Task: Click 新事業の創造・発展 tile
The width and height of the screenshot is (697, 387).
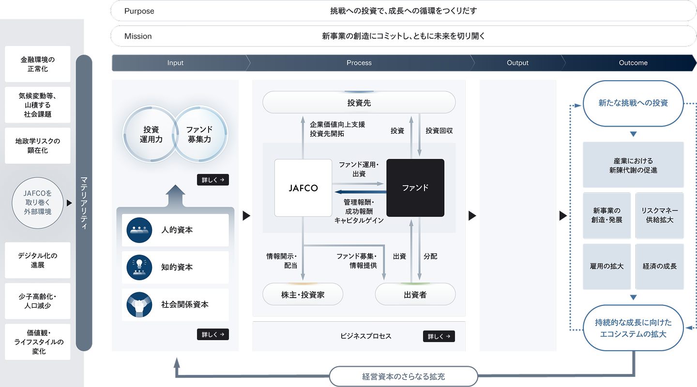Action: (607, 215)
